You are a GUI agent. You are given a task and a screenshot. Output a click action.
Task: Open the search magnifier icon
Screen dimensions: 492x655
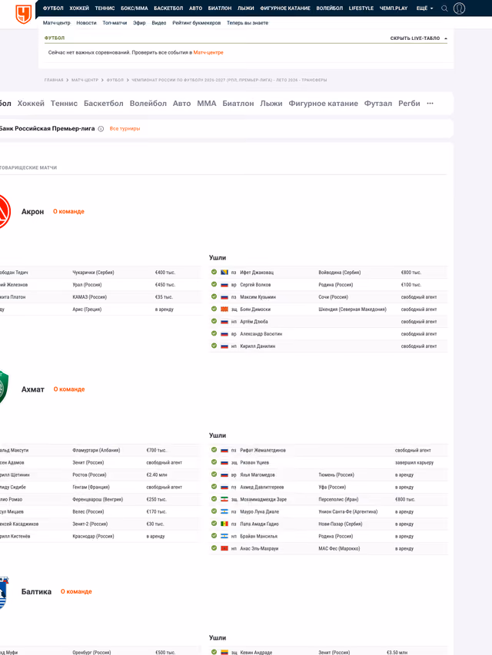[x=444, y=8]
